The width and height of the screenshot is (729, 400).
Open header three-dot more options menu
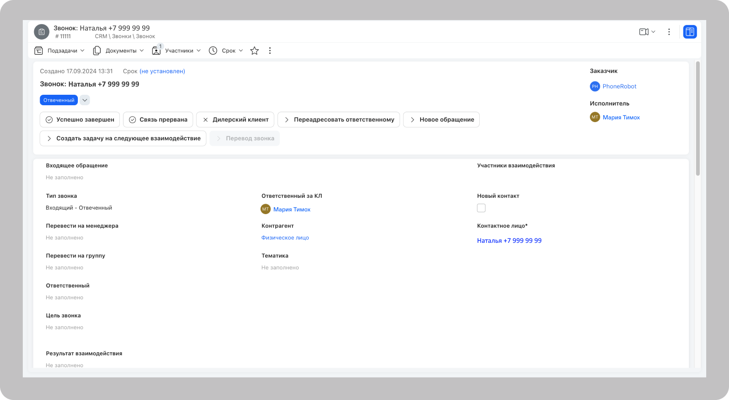pyautogui.click(x=669, y=32)
